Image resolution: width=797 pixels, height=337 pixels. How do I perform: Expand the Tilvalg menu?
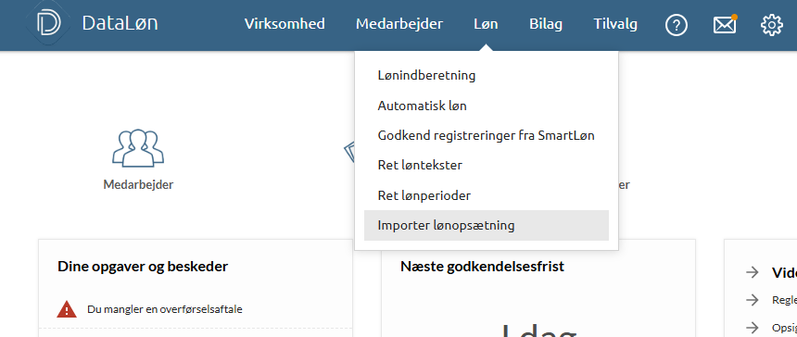615,24
